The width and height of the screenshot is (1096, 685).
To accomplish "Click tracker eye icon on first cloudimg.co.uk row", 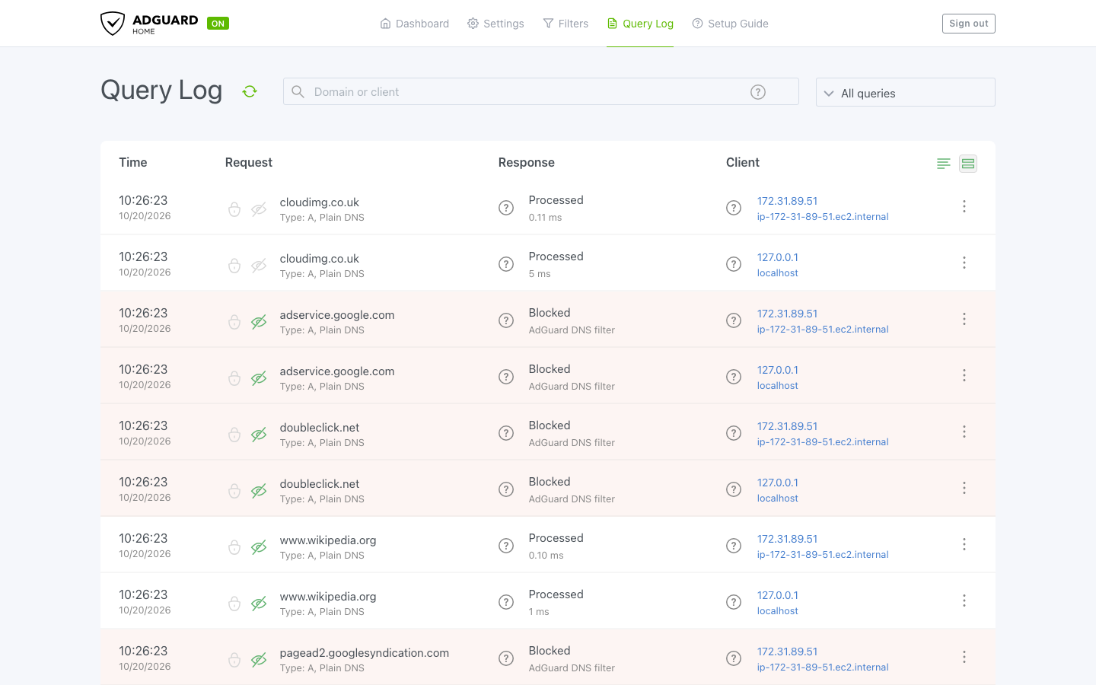I will pos(259,209).
